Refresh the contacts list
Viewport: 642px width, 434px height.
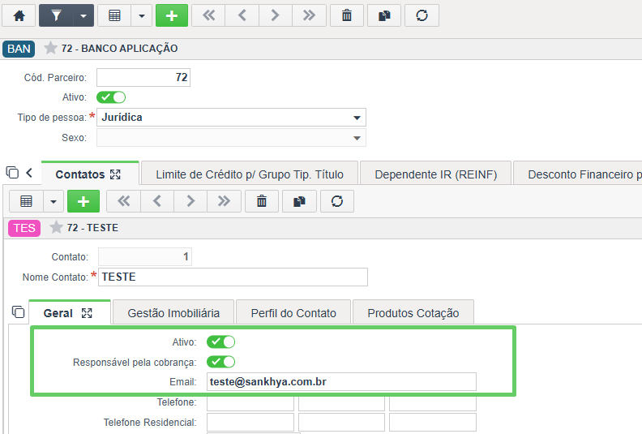(x=337, y=201)
